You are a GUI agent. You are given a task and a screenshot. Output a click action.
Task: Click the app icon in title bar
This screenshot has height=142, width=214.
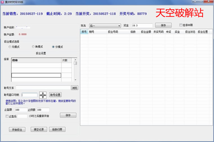click(x=2, y=2)
